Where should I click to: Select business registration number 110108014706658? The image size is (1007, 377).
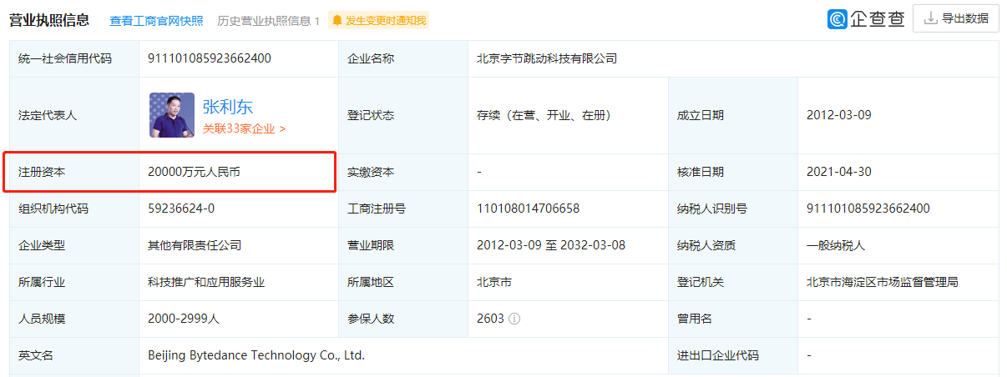pos(528,209)
